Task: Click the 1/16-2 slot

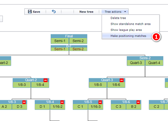Action: point(57,107)
